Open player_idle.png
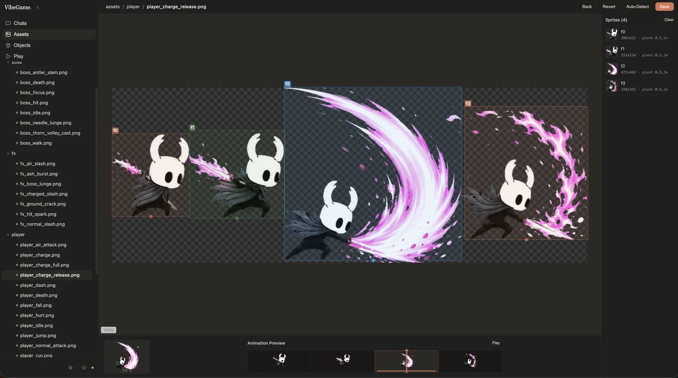Screen dimensions: 678x378 [37, 326]
